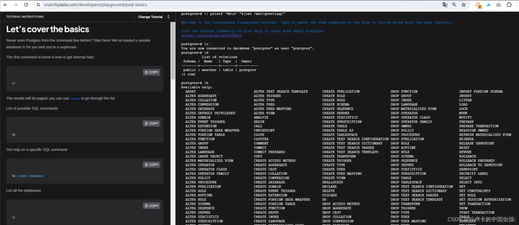Select the '\l' code text
The width and height of the screenshot is (519, 225).
coord(14,217)
